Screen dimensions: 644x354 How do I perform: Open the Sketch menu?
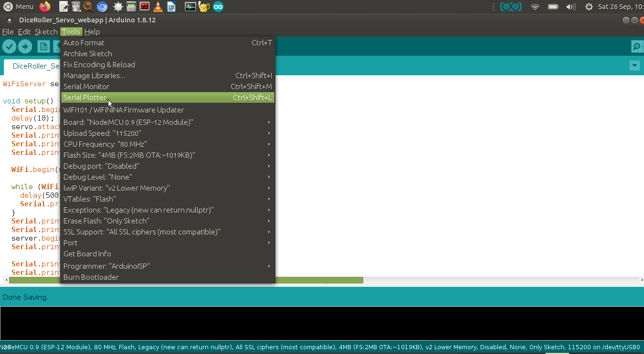[x=46, y=32]
